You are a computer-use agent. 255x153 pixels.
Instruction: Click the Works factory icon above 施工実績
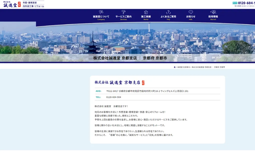[x=146, y=11]
